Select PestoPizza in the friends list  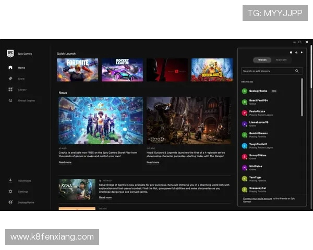pos(257,111)
